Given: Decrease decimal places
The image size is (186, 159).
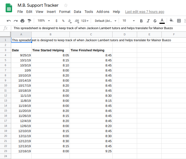Looking at the screenshot, I should tap(70, 21).
